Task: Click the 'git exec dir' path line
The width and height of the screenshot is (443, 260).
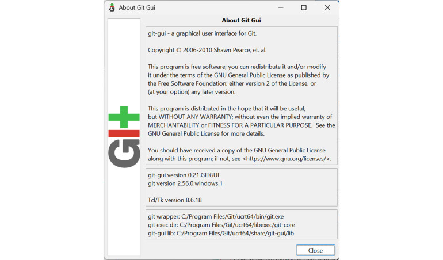Action: pyautogui.click(x=221, y=225)
